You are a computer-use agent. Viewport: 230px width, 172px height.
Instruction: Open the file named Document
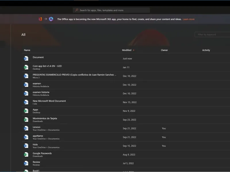pos(38,57)
